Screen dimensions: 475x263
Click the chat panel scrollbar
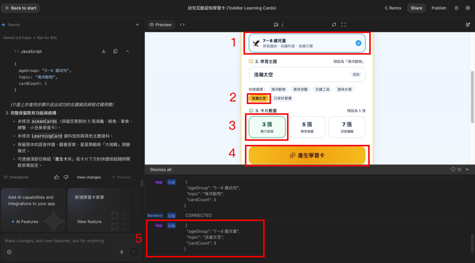(142, 183)
